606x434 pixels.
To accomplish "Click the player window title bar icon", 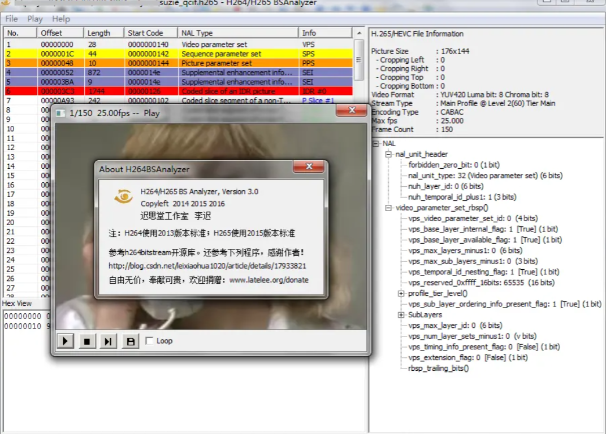I will (x=60, y=113).
